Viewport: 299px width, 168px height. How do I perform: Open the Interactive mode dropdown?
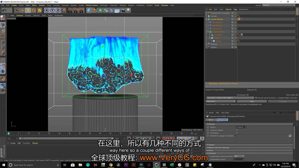click(221, 101)
